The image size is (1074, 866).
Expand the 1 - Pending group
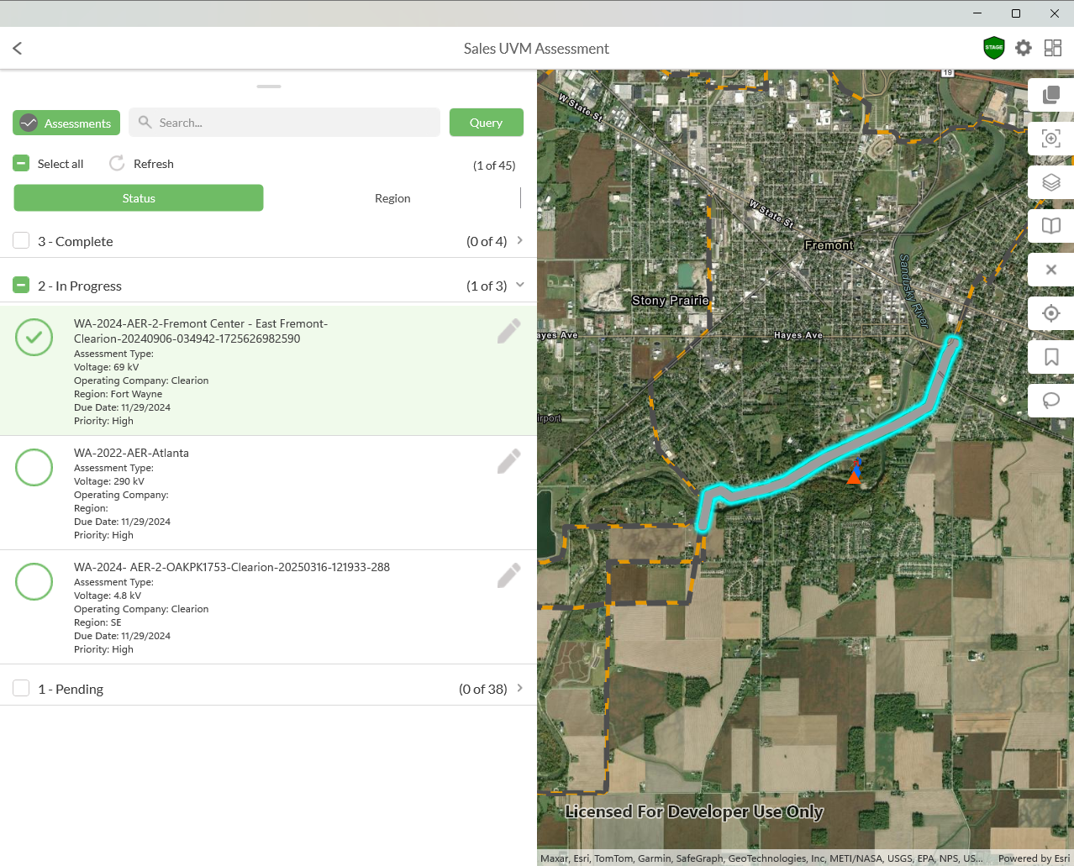(520, 688)
